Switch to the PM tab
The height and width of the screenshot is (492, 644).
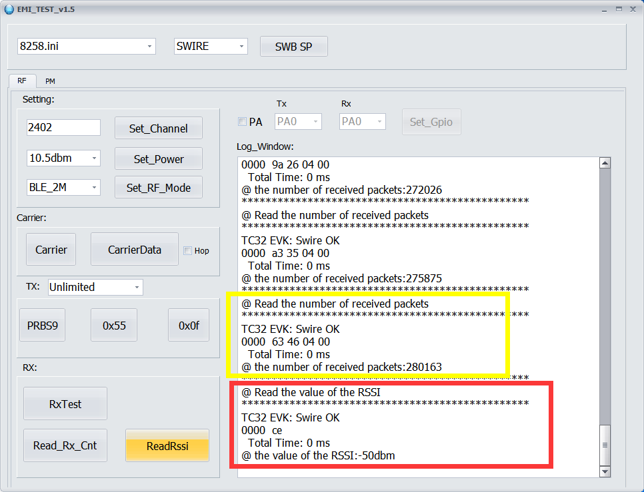point(50,81)
